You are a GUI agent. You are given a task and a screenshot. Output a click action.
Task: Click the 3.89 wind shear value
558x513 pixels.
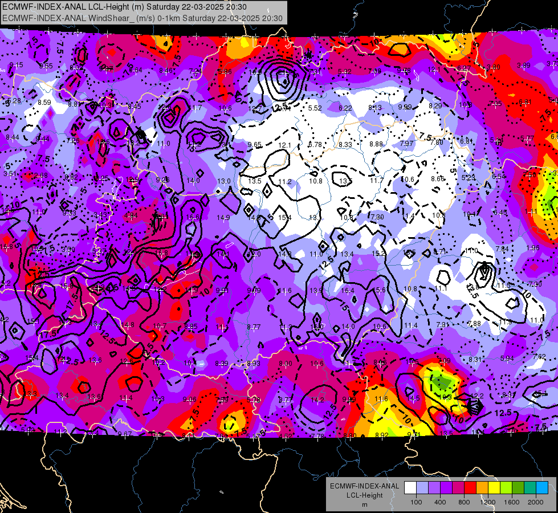click(x=523, y=65)
